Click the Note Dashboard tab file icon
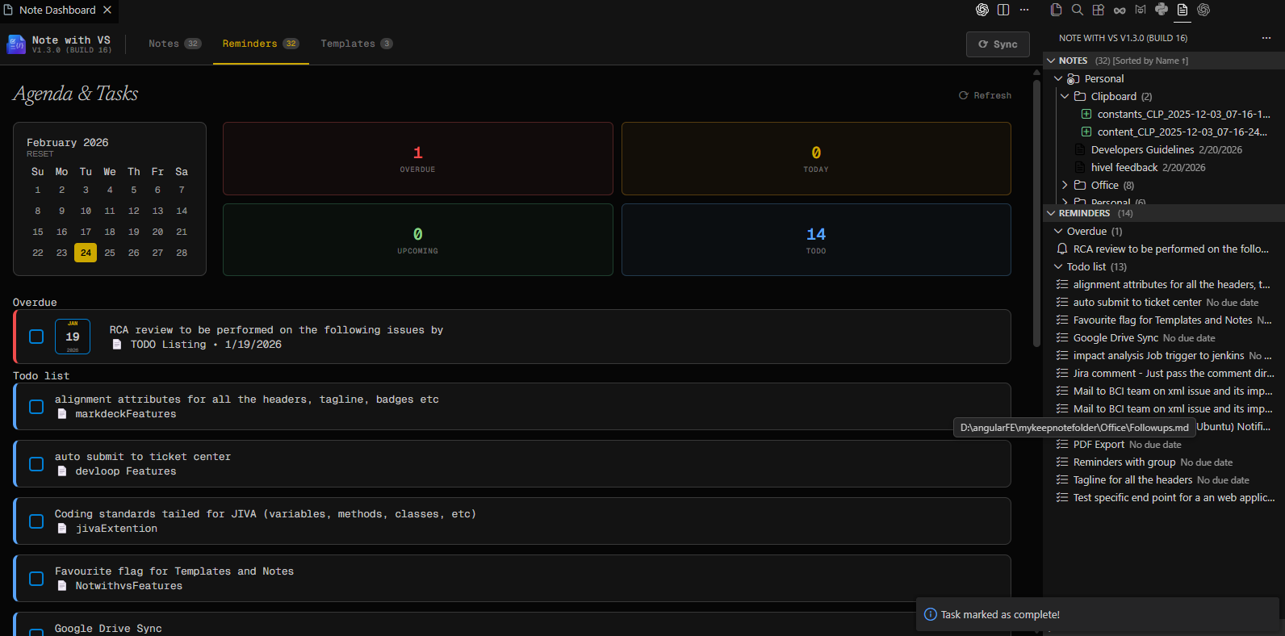Screen dimensions: 1285x636 click(x=8, y=10)
